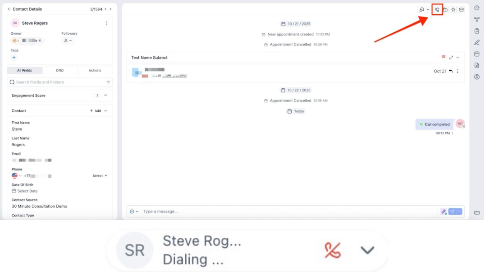The image size is (486, 272).
Task: Reply to the Oct 21 email
Action: tap(451, 71)
